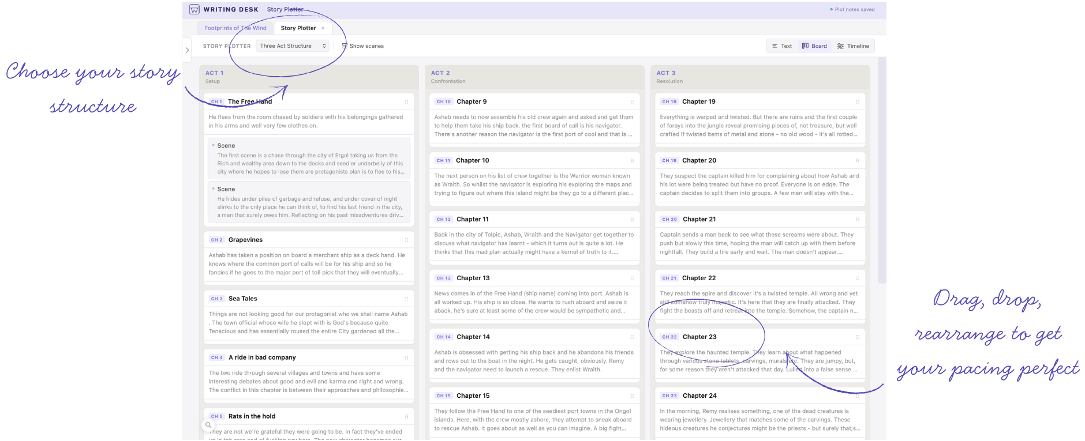Click the drag handle on Chapter 22 card
Image resolution: width=1085 pixels, height=441 pixels.
click(858, 278)
